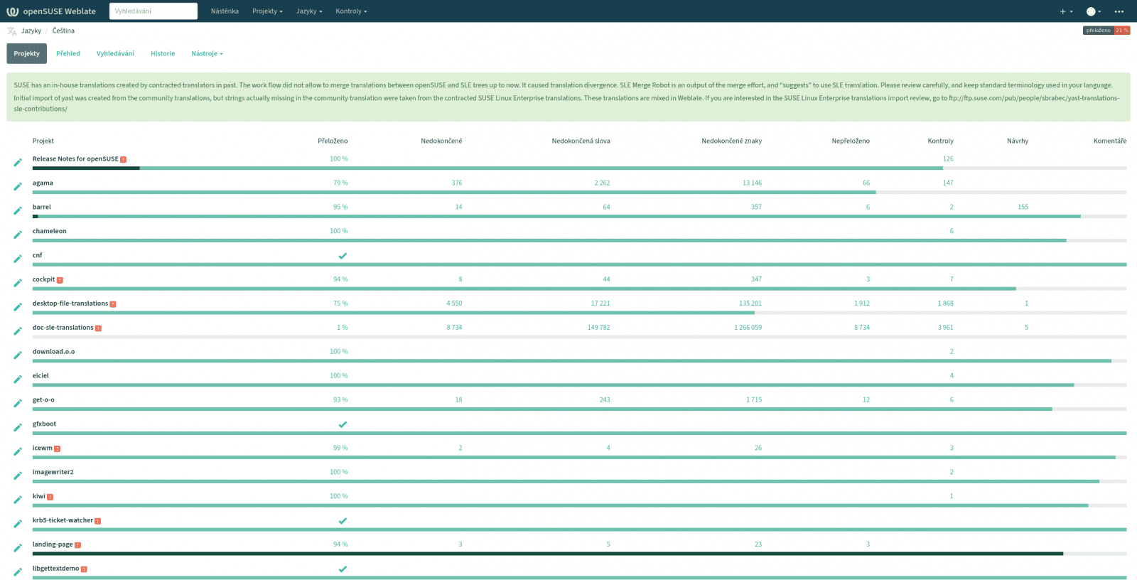The image size is (1137, 580).
Task: Click get-o-o's 243 unfinished words count
Action: pyautogui.click(x=605, y=400)
